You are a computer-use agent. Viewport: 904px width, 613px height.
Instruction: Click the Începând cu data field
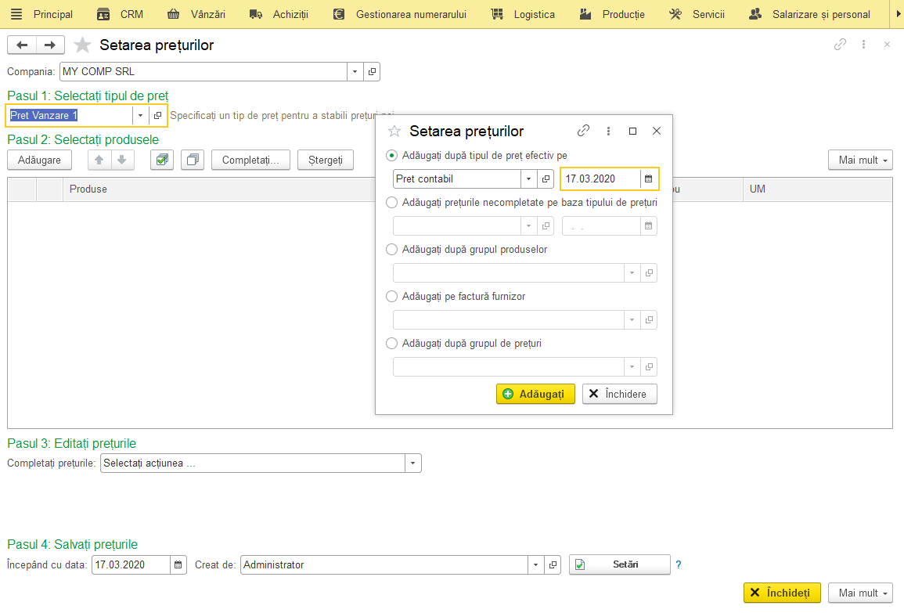131,565
